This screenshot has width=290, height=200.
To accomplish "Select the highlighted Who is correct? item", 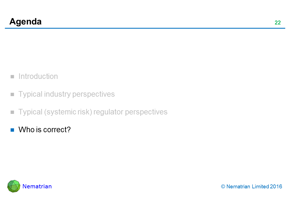I will click(x=44, y=129).
